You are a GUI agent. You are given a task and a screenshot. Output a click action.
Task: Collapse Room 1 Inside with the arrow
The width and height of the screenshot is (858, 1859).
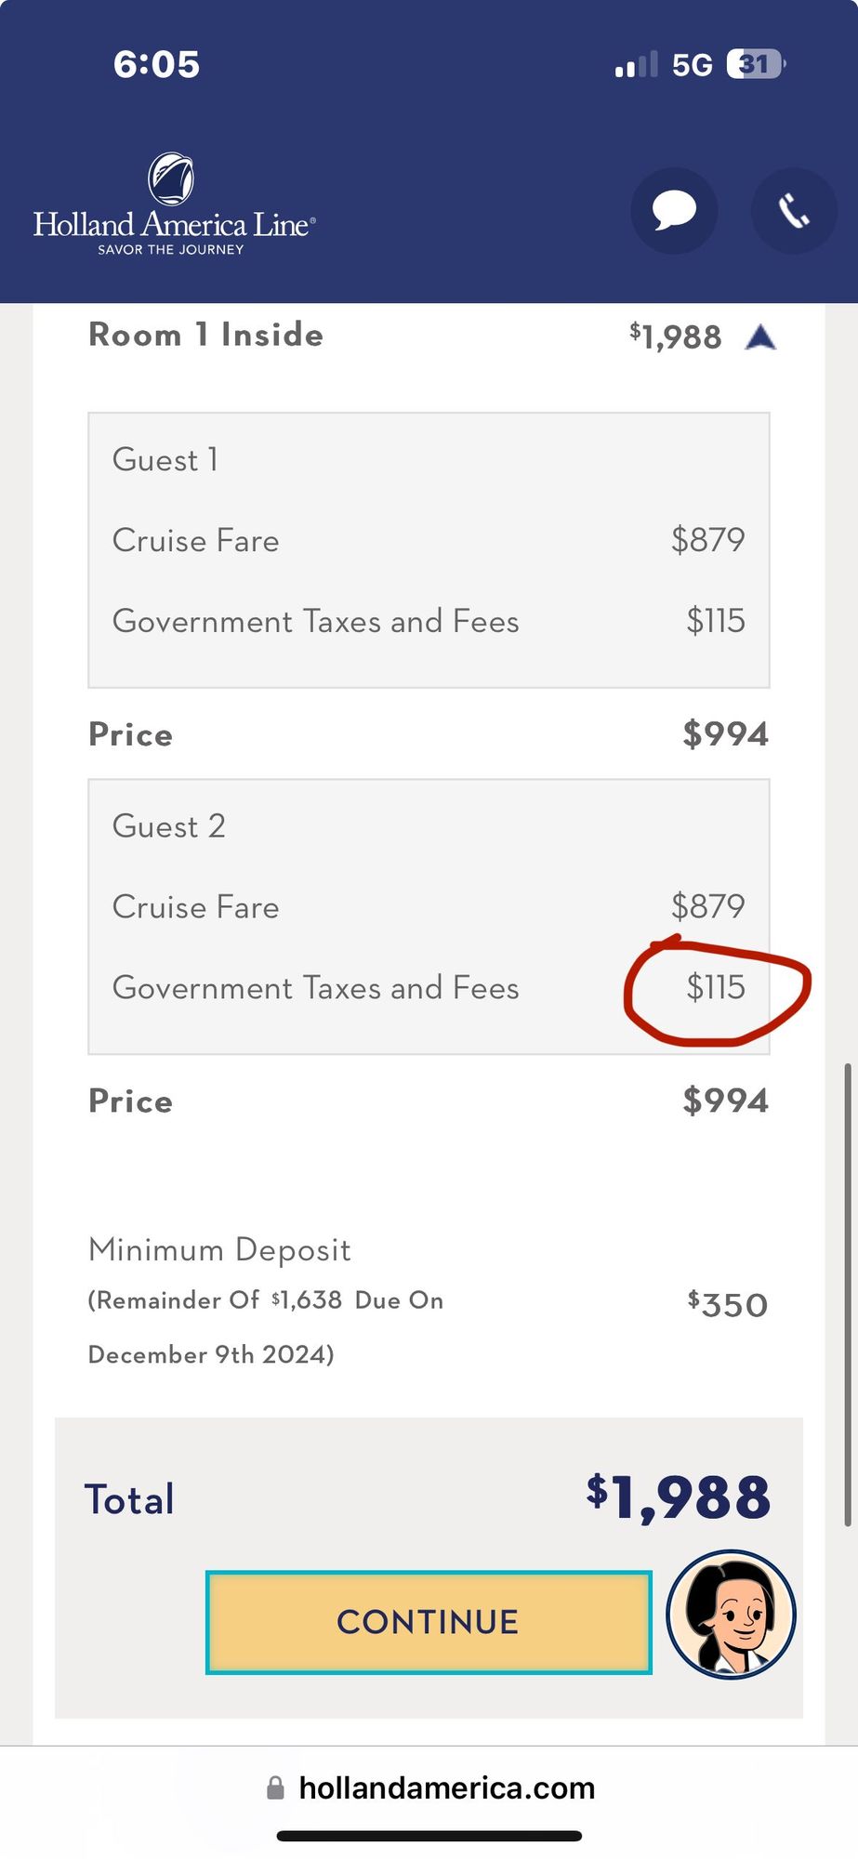click(760, 337)
